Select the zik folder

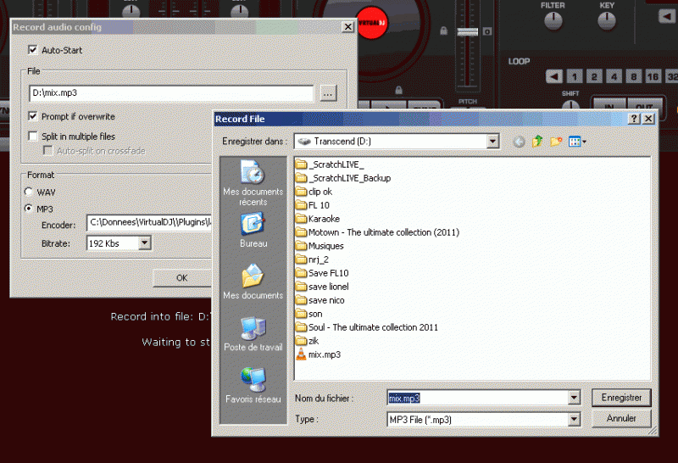pos(308,341)
